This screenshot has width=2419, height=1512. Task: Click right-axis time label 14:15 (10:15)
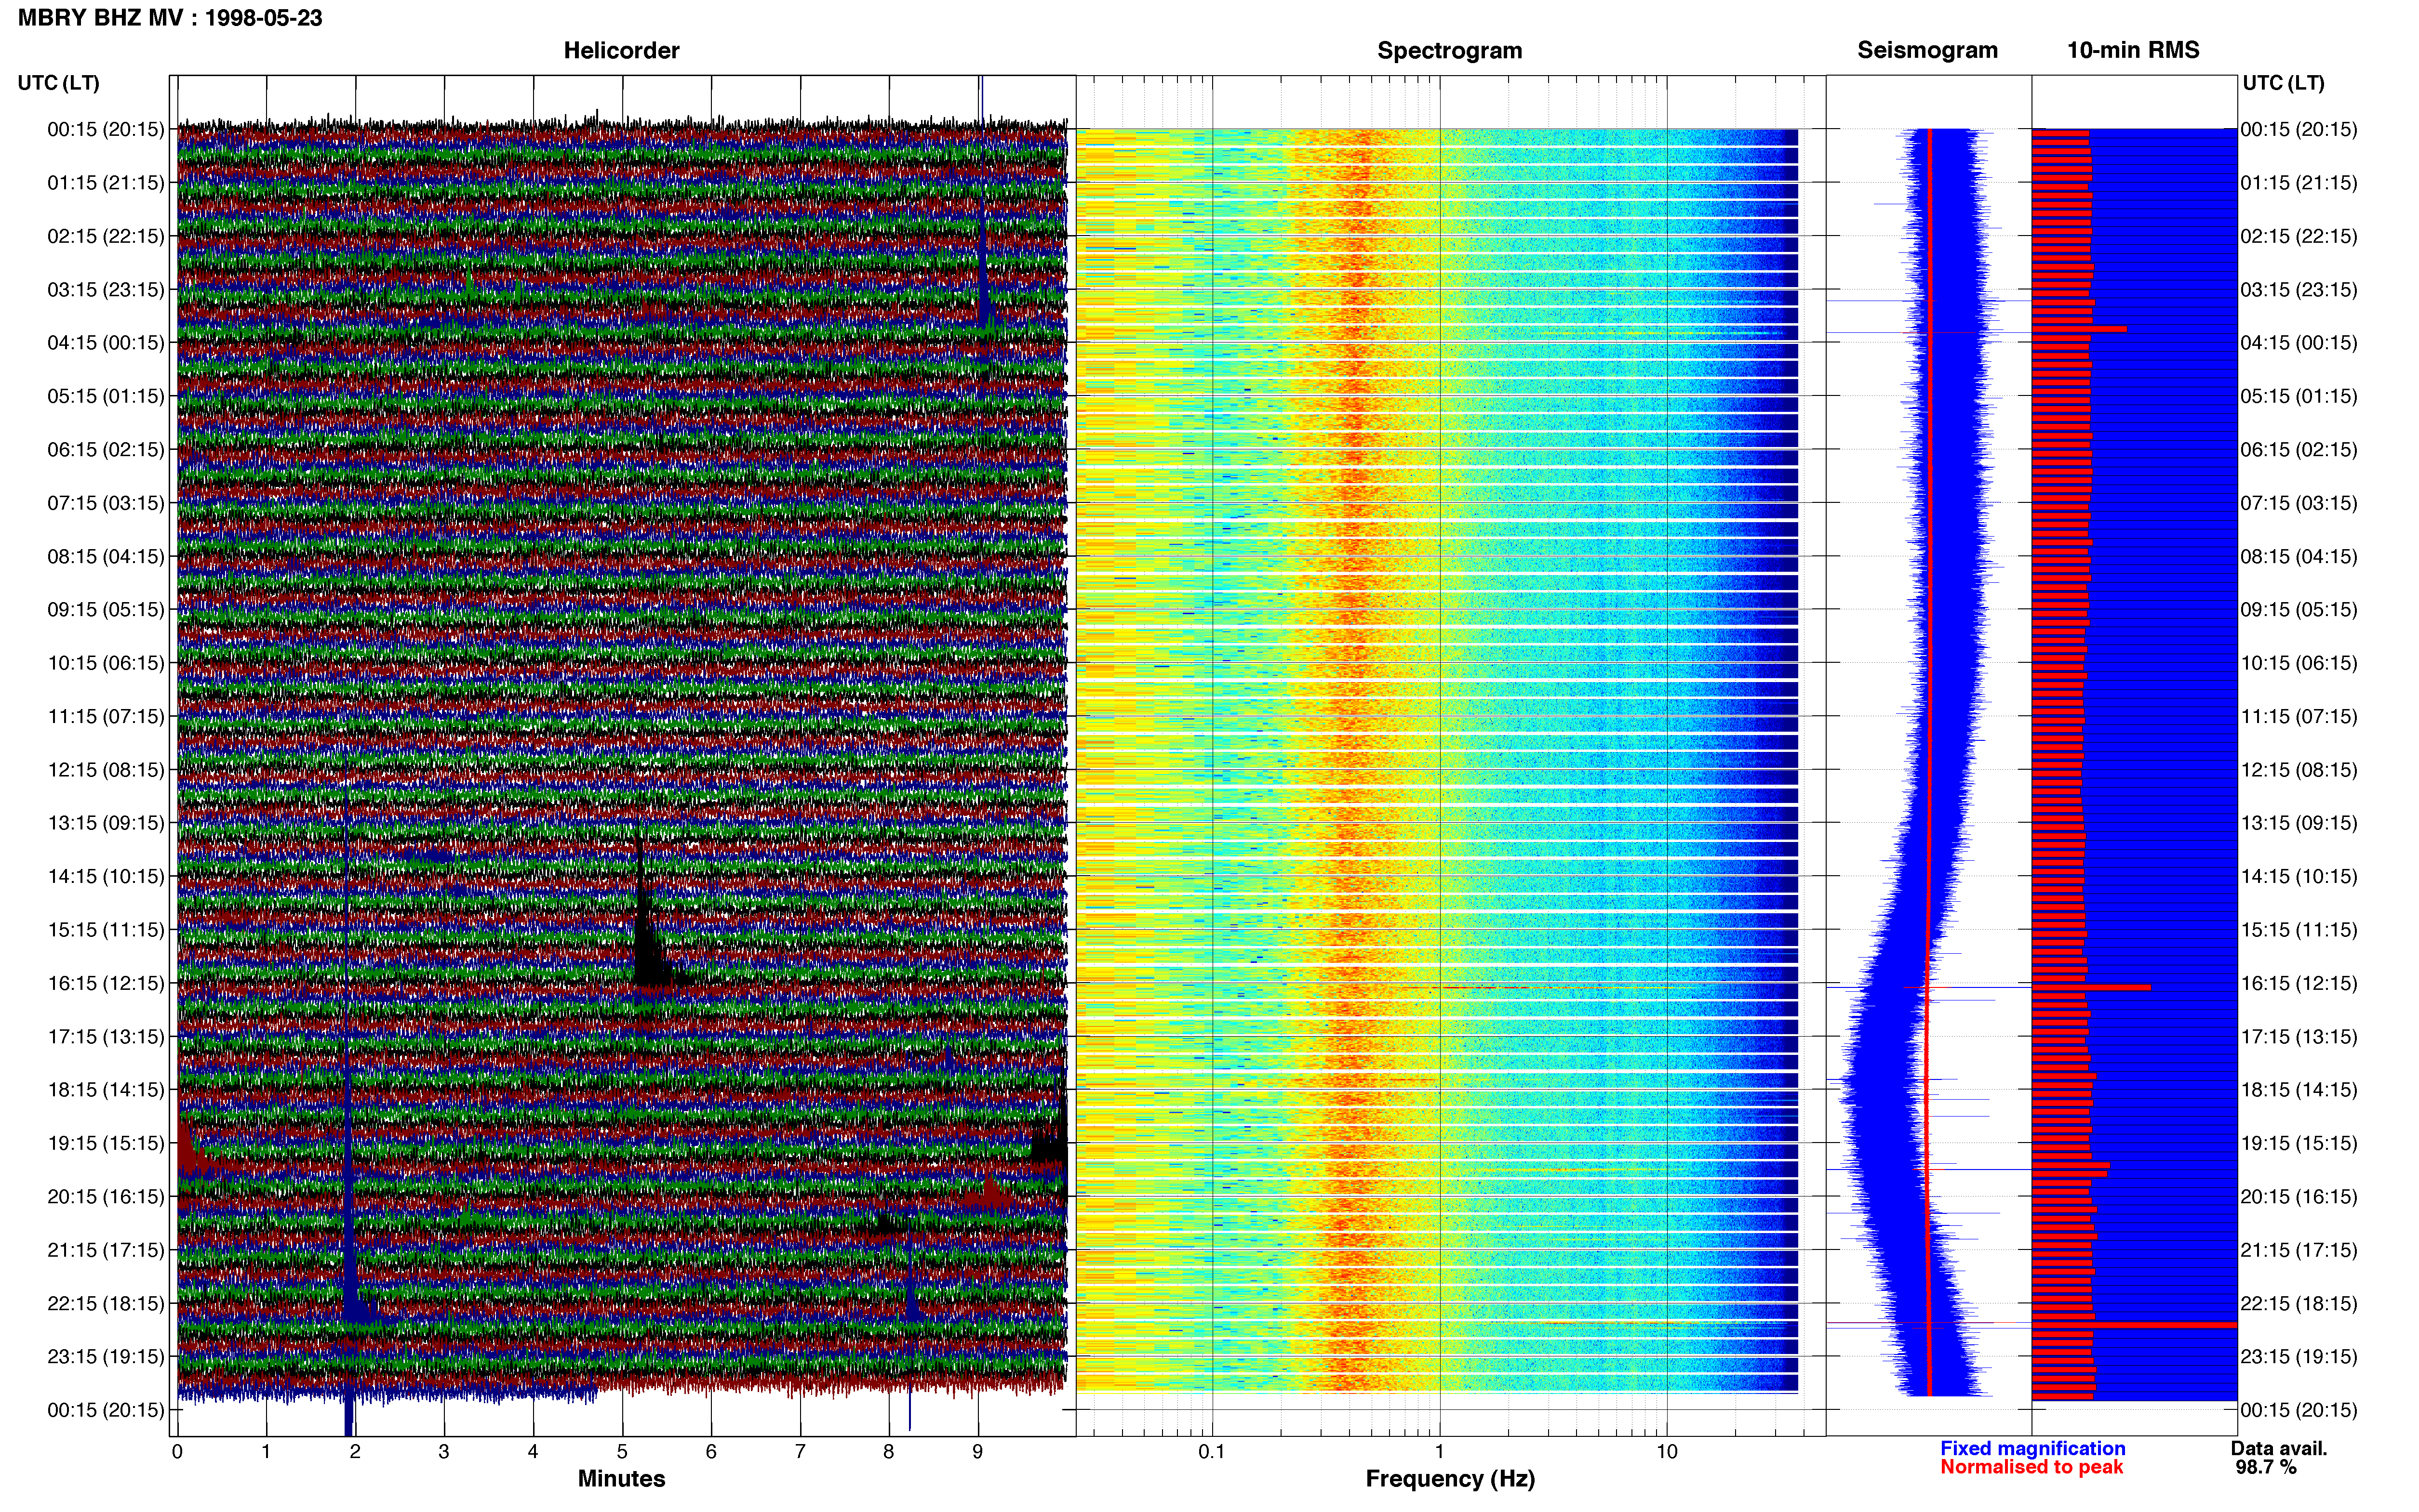(x=2299, y=877)
